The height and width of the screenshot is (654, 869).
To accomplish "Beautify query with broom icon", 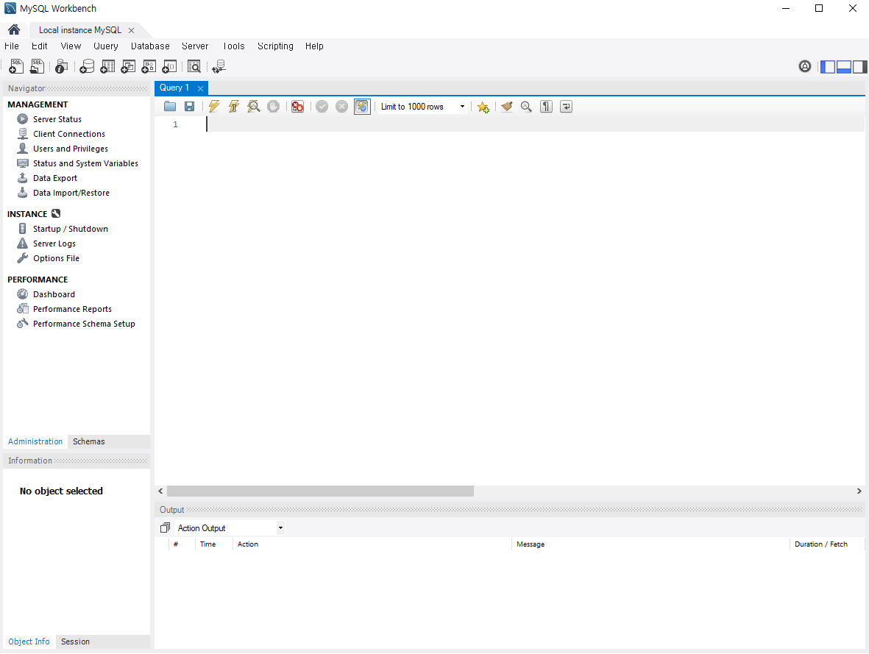I will 506,107.
